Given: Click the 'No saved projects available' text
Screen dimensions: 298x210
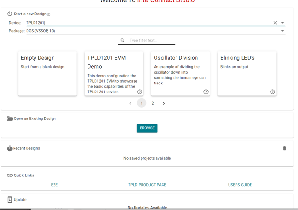Looking at the screenshot, I should (x=147, y=158).
